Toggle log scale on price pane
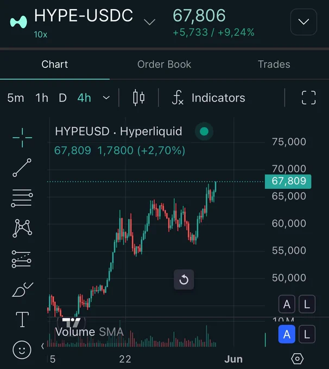The image size is (329, 369). tap(307, 304)
